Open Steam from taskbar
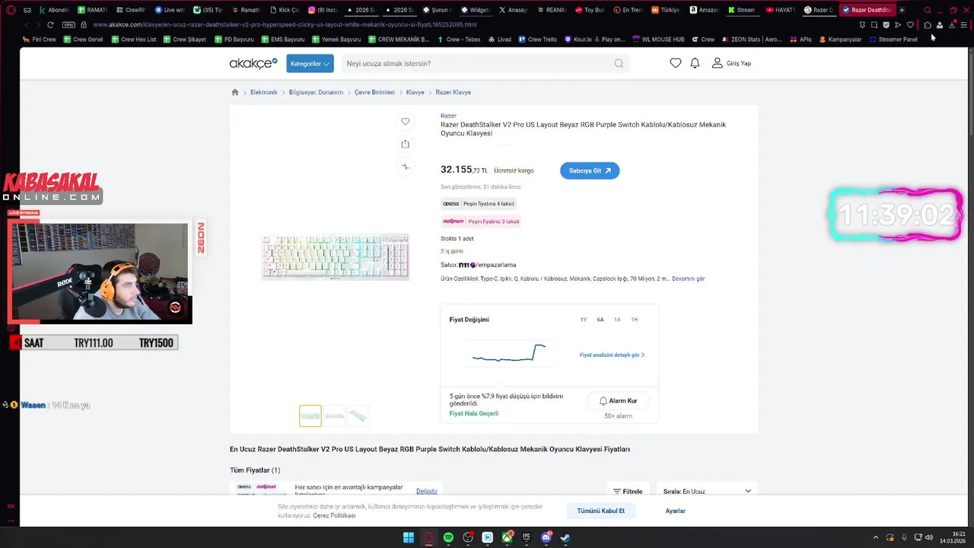The image size is (974, 548). point(565,537)
